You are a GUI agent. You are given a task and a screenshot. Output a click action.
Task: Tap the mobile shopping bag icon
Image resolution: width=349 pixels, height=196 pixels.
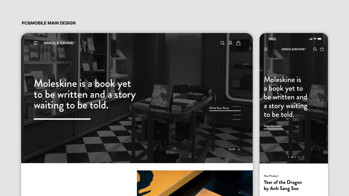pyautogui.click(x=322, y=49)
